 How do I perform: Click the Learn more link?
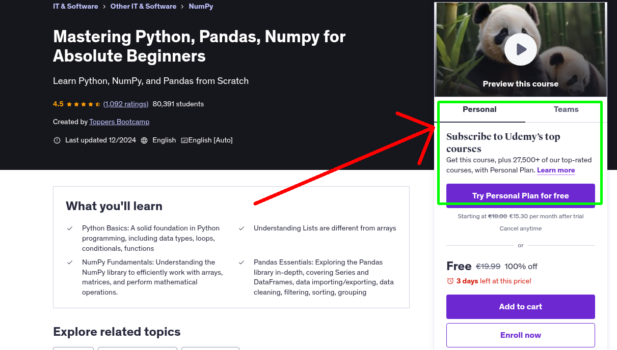point(556,170)
